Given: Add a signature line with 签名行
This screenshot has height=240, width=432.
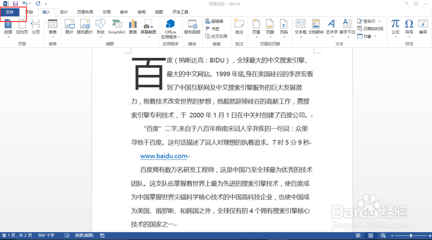Looking at the screenshot, I should coord(366,21).
